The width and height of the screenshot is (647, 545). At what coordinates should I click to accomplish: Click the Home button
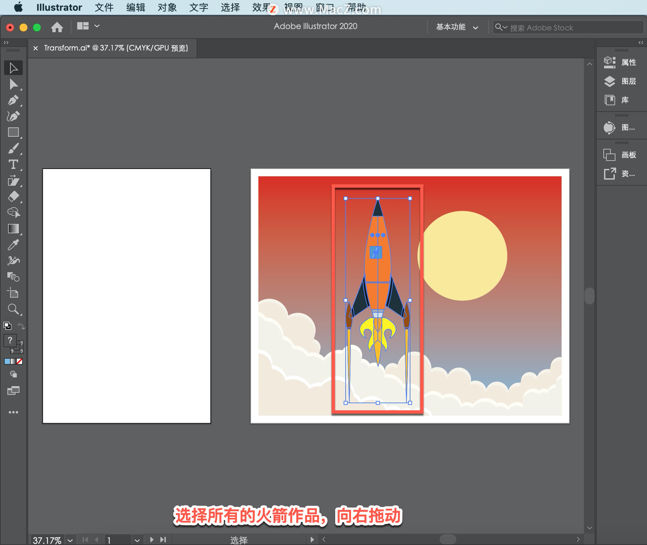[x=57, y=27]
